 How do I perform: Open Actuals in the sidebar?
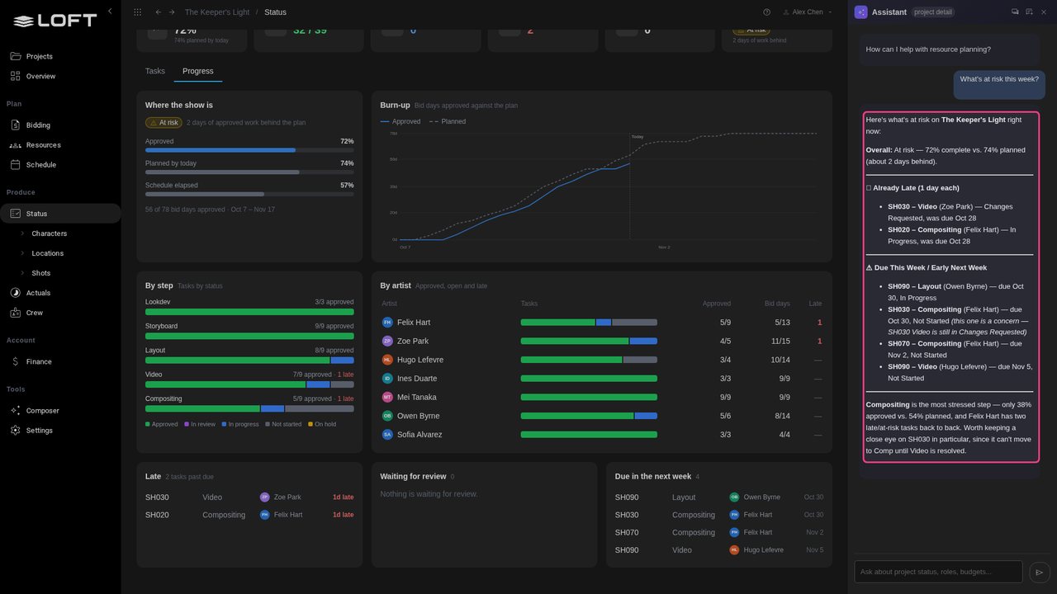click(x=60, y=293)
